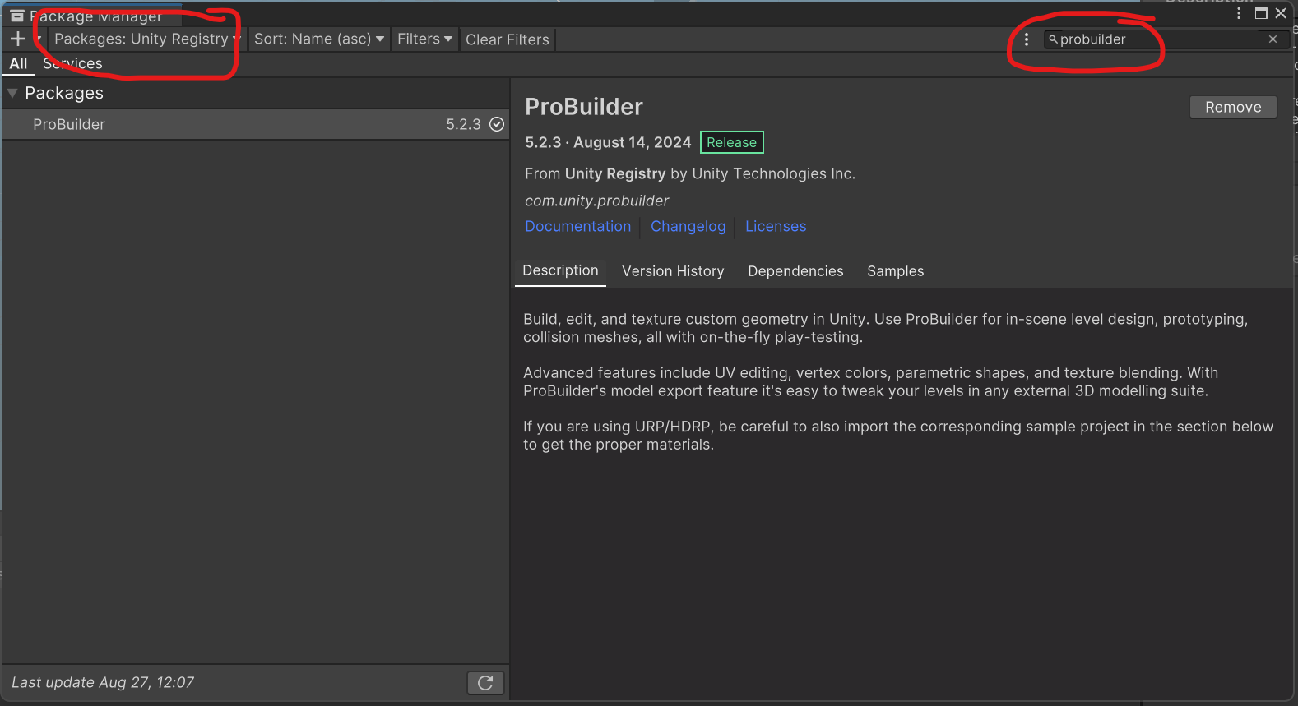Clear the search text with the X
1298x706 pixels.
(1273, 39)
